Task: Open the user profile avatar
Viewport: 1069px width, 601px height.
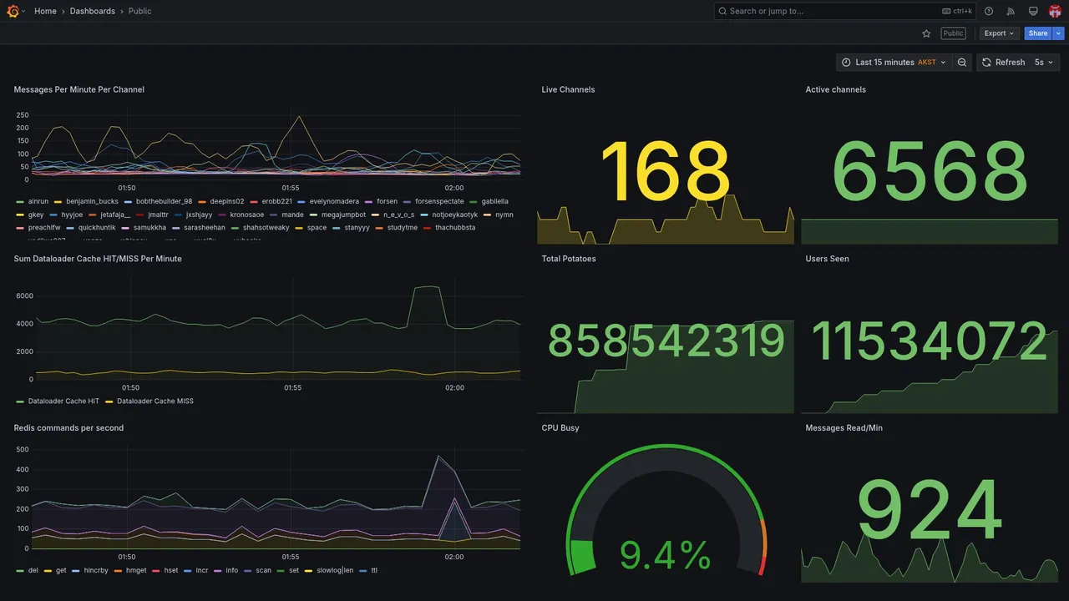Action: [x=1055, y=11]
